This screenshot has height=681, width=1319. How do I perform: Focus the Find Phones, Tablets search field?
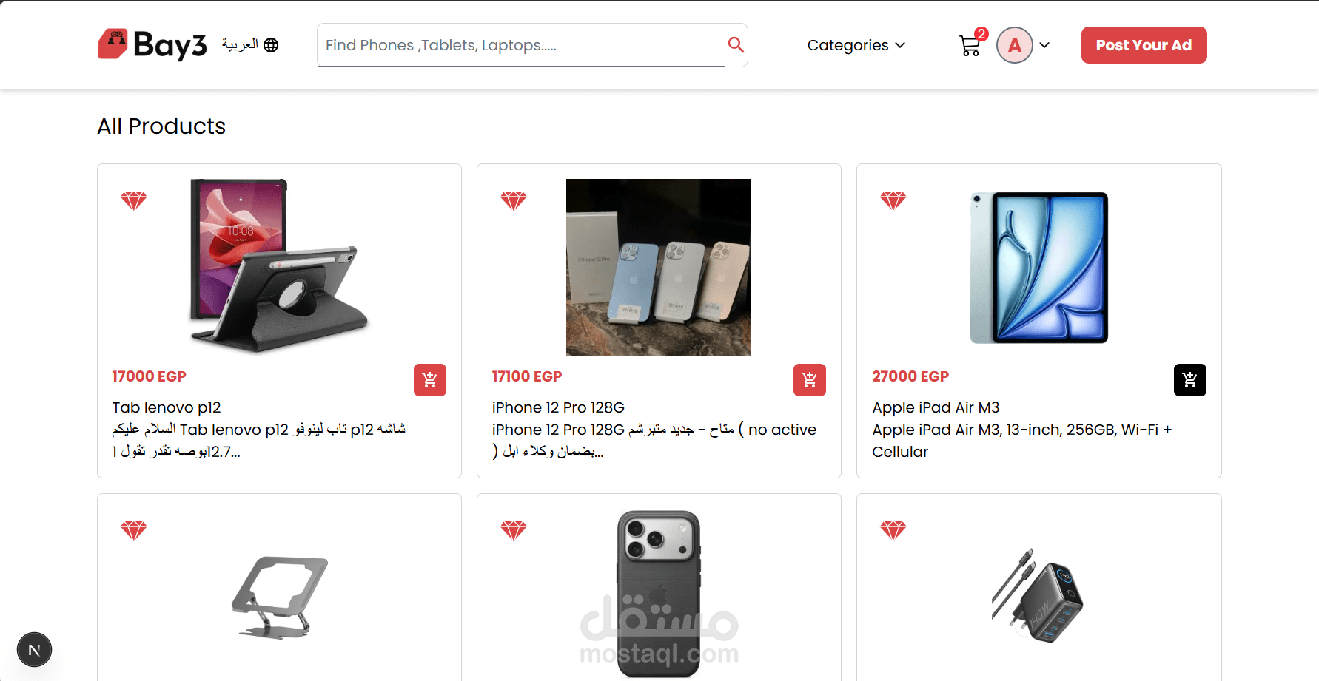(x=521, y=45)
